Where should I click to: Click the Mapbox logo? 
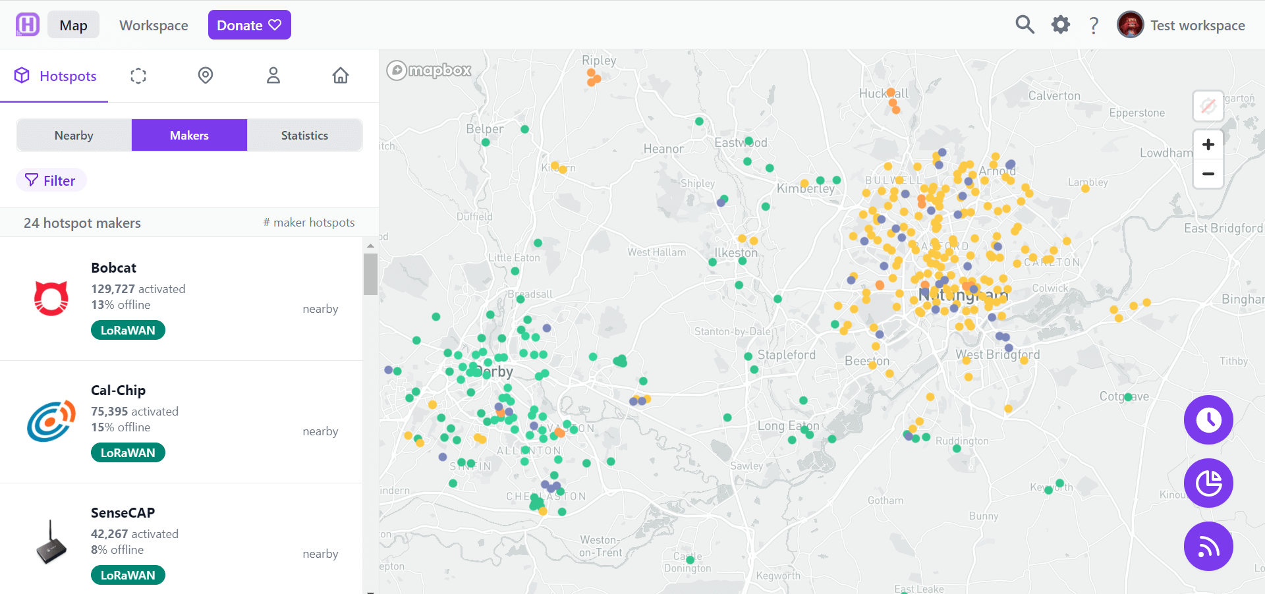click(x=429, y=70)
